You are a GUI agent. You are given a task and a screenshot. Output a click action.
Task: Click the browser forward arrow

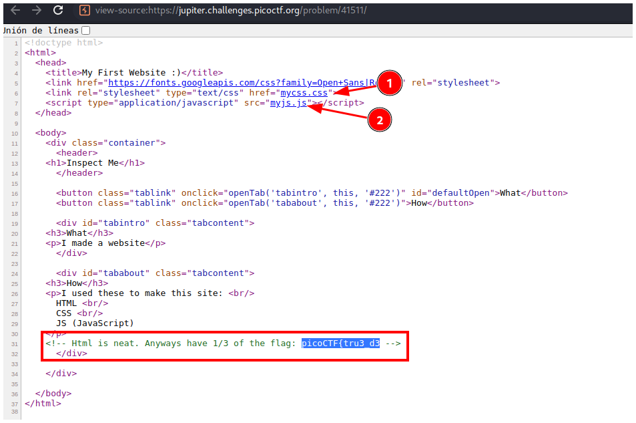point(37,10)
